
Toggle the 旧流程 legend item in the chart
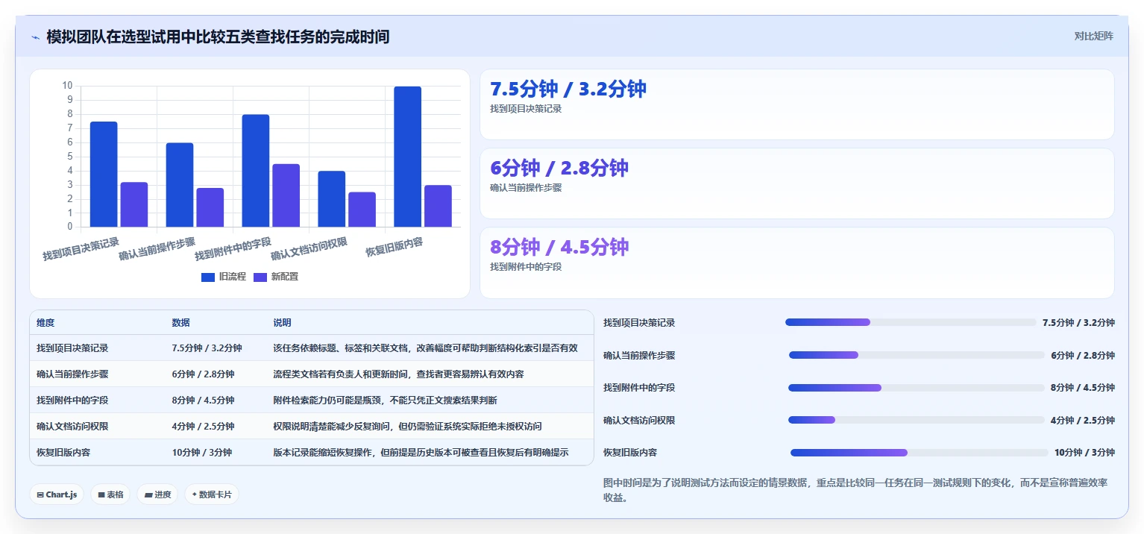coord(223,277)
